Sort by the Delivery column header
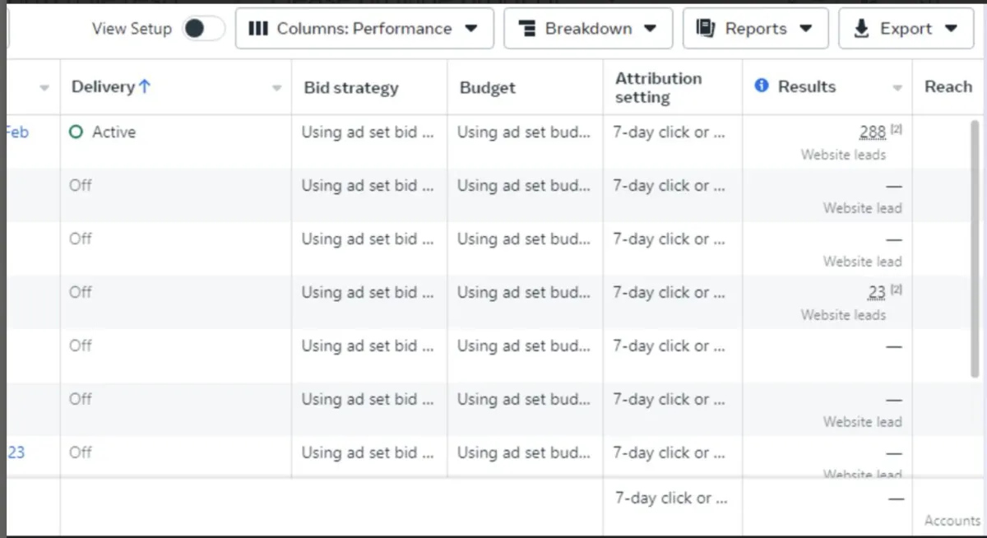Screen dimensions: 987x538 click(x=103, y=86)
